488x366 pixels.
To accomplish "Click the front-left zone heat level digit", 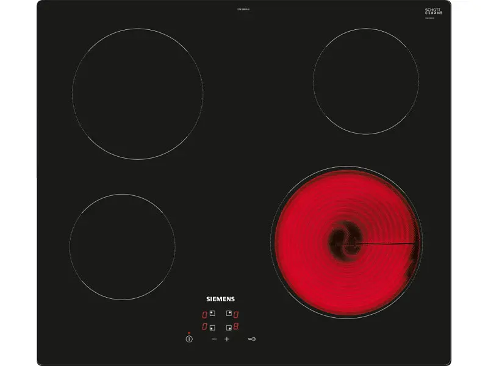I will [204, 326].
